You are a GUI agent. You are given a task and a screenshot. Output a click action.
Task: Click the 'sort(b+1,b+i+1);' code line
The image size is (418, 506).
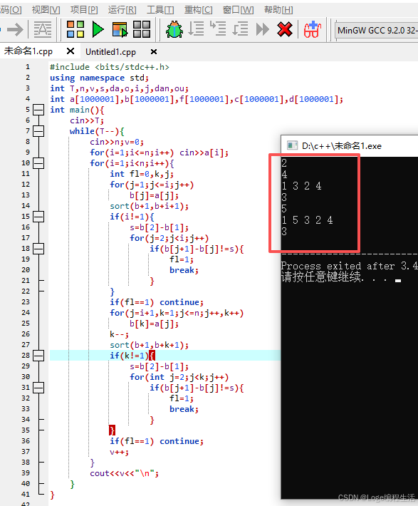[x=149, y=206]
